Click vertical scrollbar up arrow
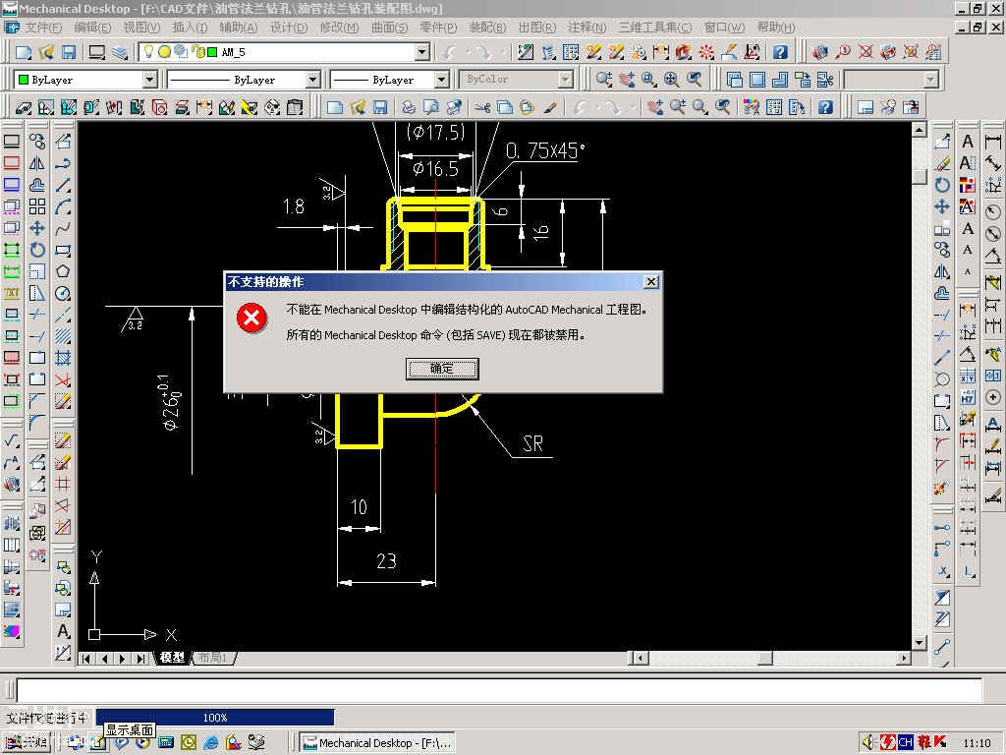Screen dimensions: 1006x755 [919, 131]
